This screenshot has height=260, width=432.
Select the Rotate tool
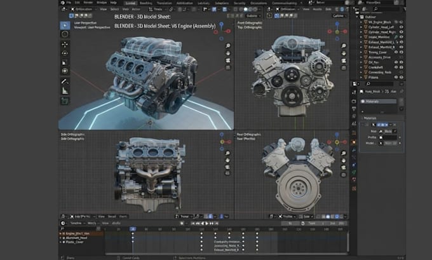click(x=65, y=53)
